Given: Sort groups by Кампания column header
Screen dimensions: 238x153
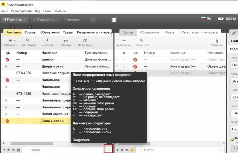Looking at the screenshot, I should coord(177,53).
